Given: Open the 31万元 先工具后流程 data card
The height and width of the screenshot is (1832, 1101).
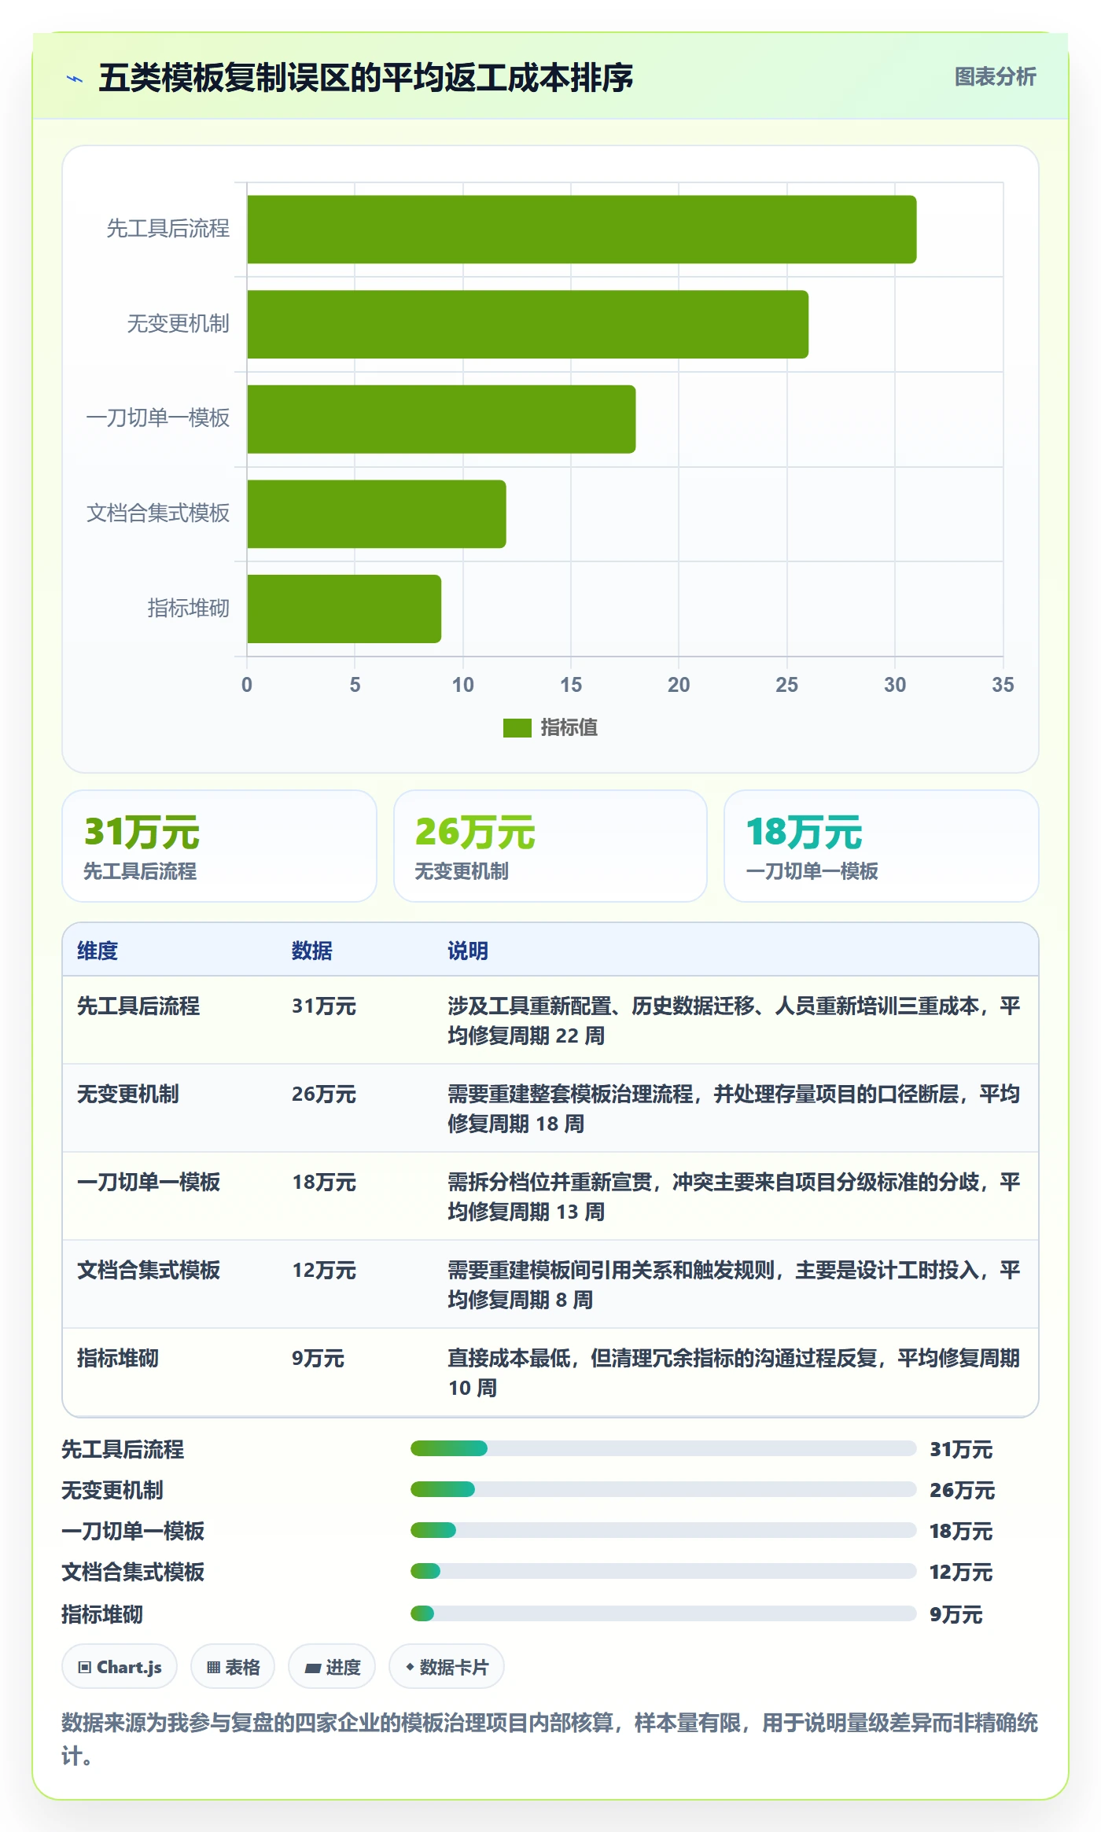Looking at the screenshot, I should (x=219, y=846).
